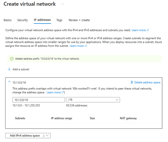Image resolution: width=168 pixels, height=142 pixels.
Task: Expand the Add IPv4 address space arrow
Action: coord(47,136)
